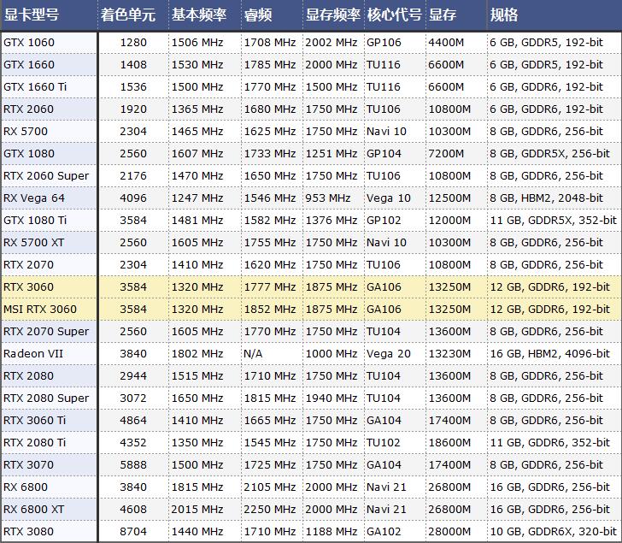622x543 pixels.
Task: Click the 11 GB, GDDR6, 352-bit spec
Action: click(550, 443)
